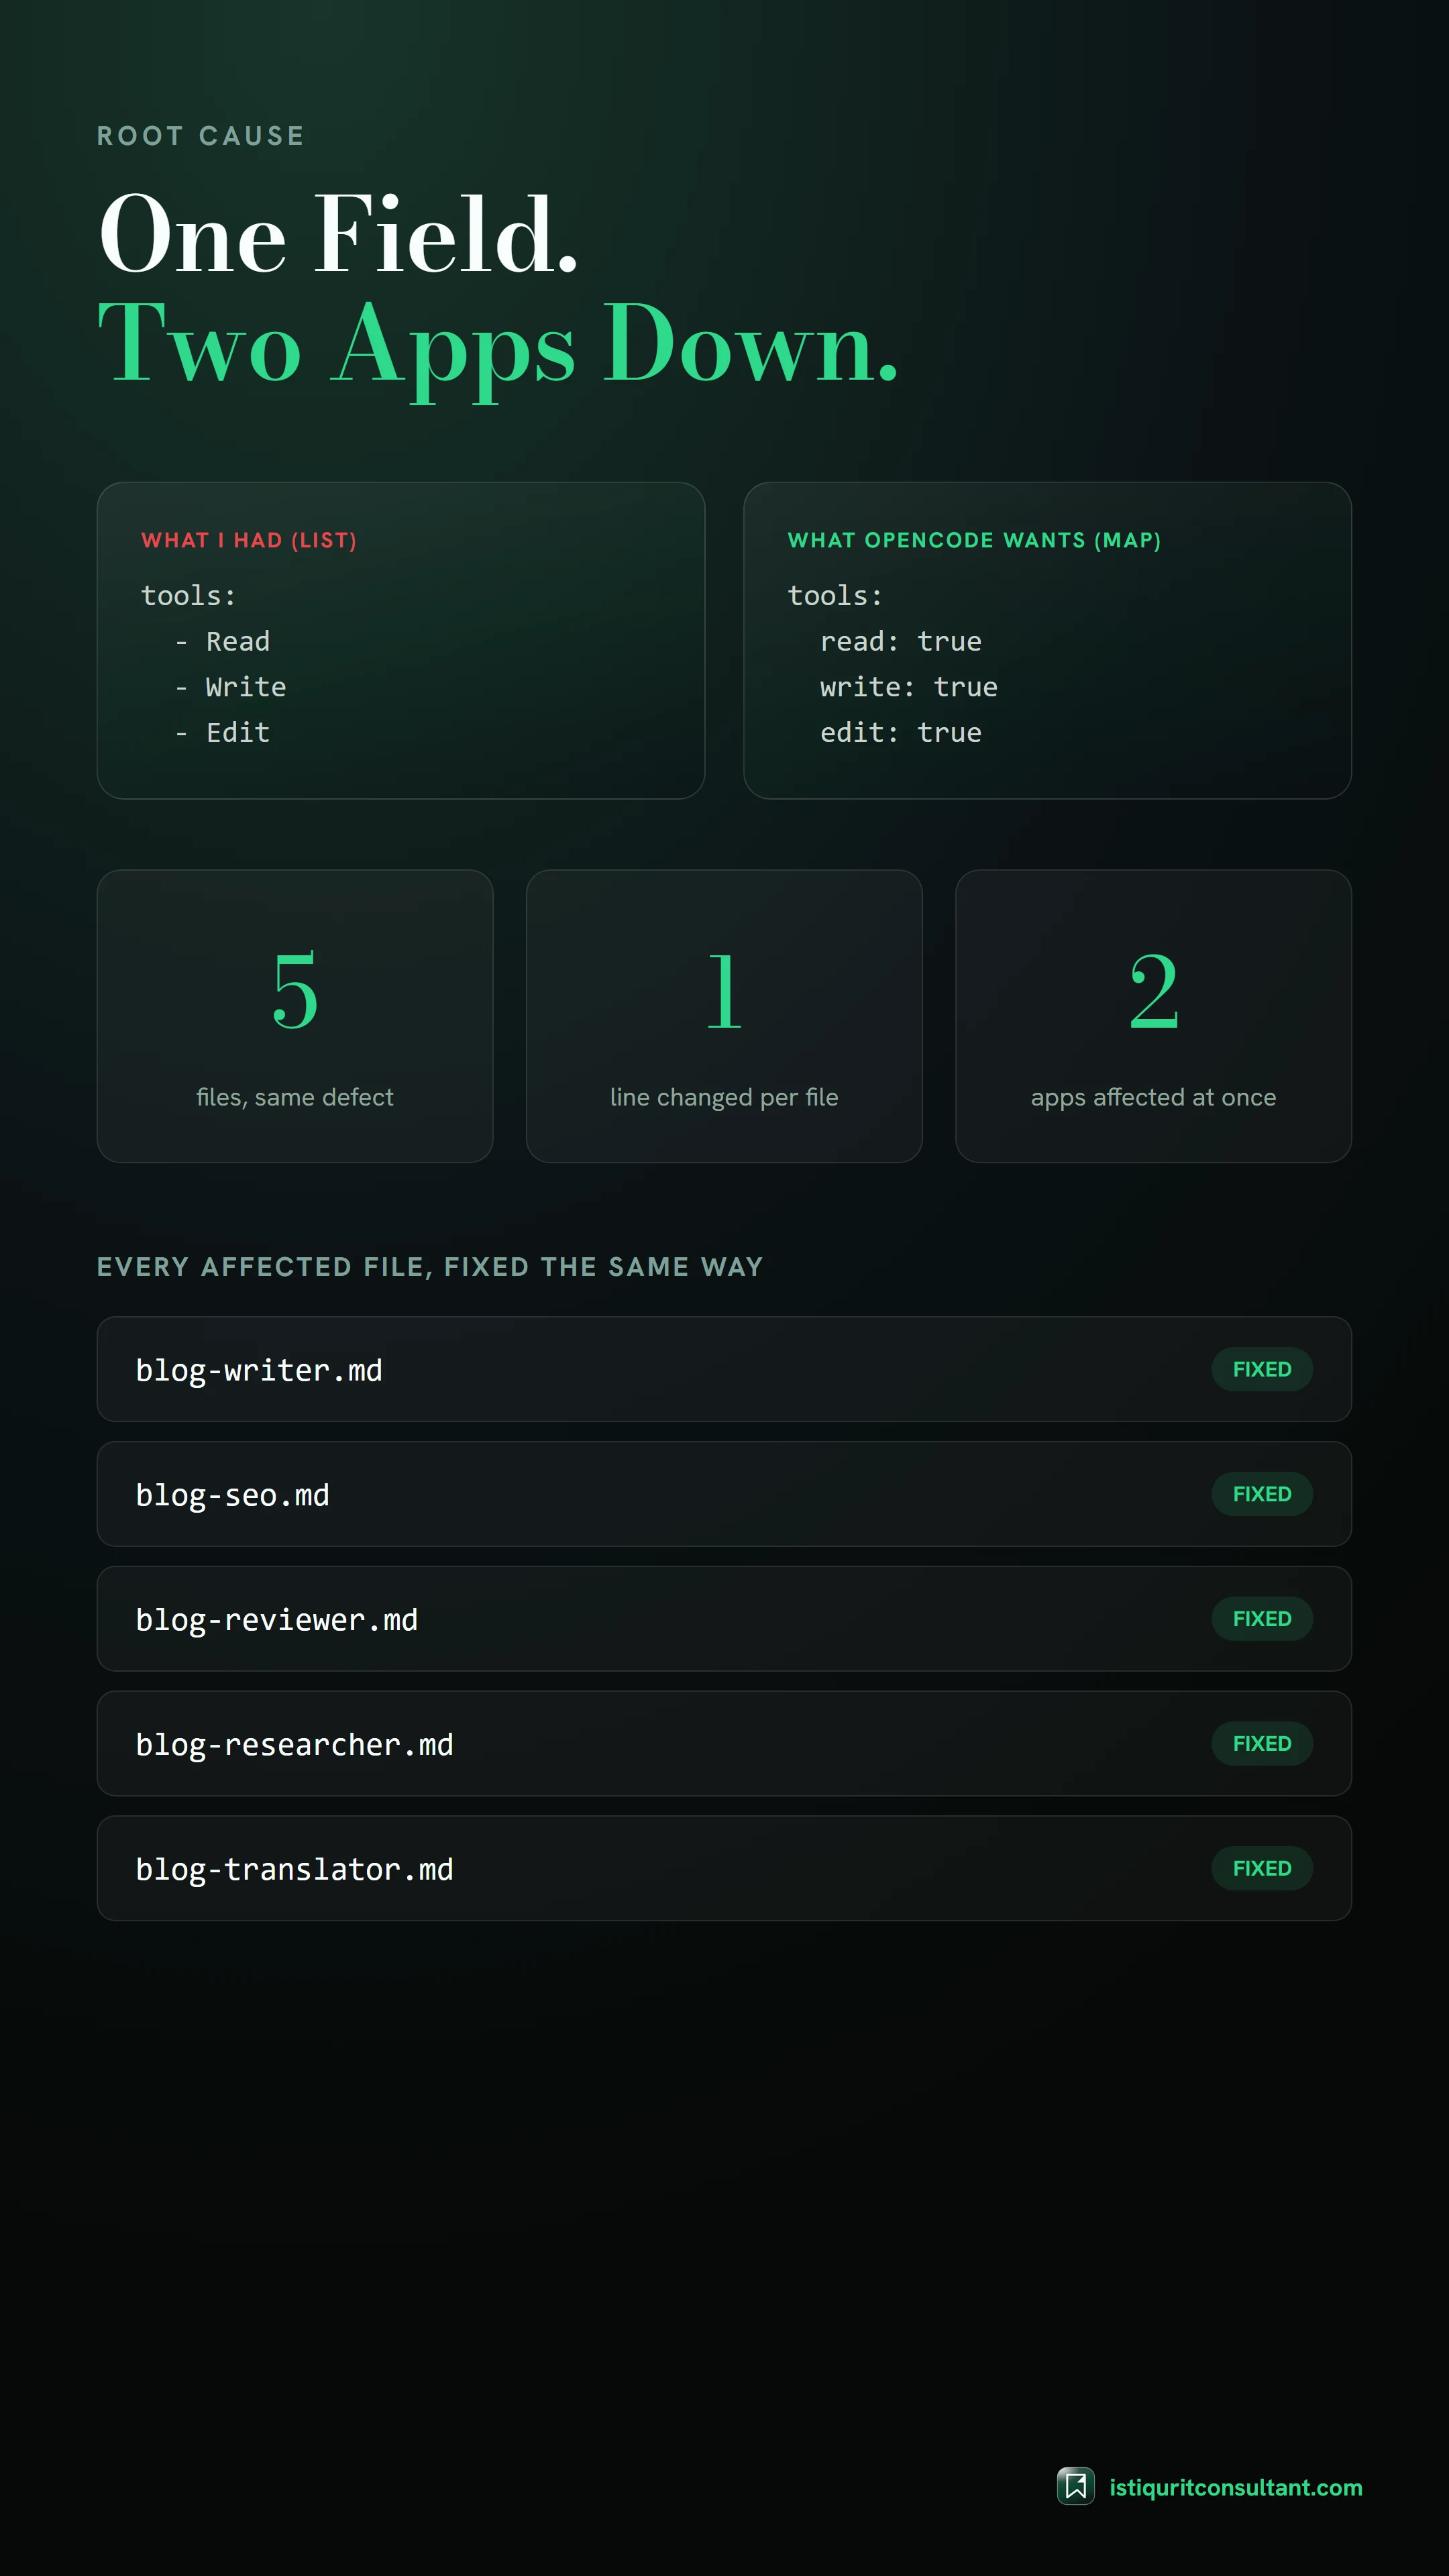This screenshot has height=2576, width=1449.
Task: Select the blog-reviewer.md file row
Action: click(x=724, y=1619)
